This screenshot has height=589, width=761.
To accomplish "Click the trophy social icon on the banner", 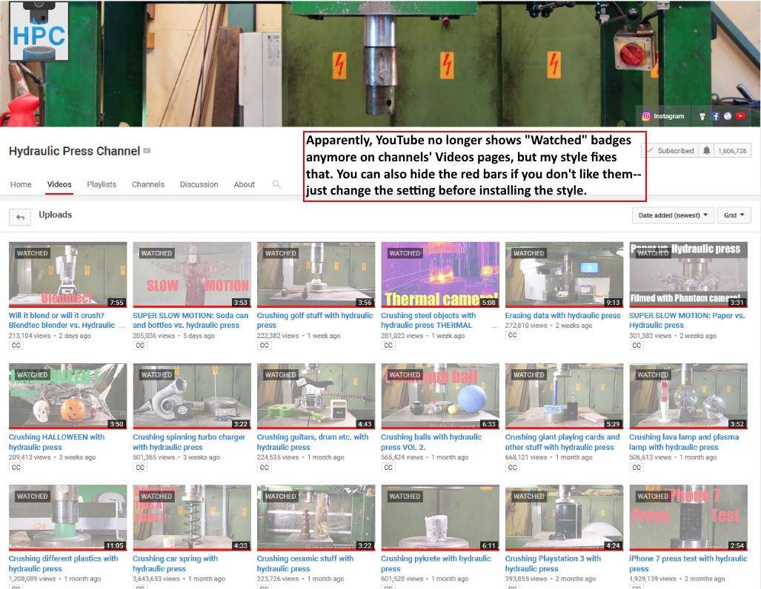I will (702, 116).
